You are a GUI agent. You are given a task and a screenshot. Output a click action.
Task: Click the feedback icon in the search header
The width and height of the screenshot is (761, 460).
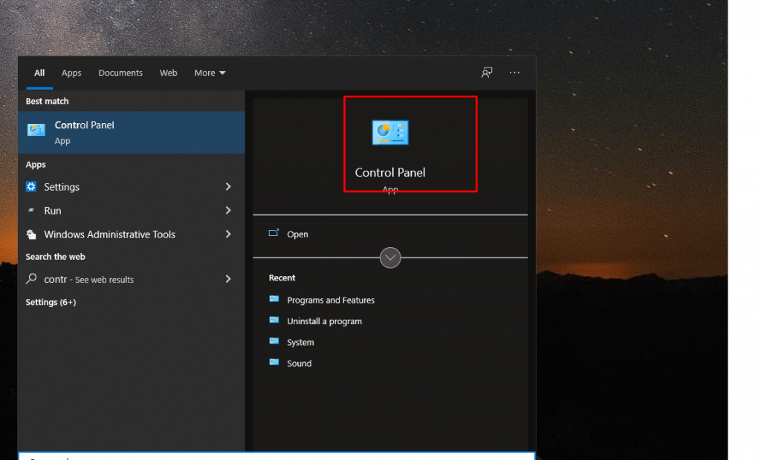coord(487,73)
